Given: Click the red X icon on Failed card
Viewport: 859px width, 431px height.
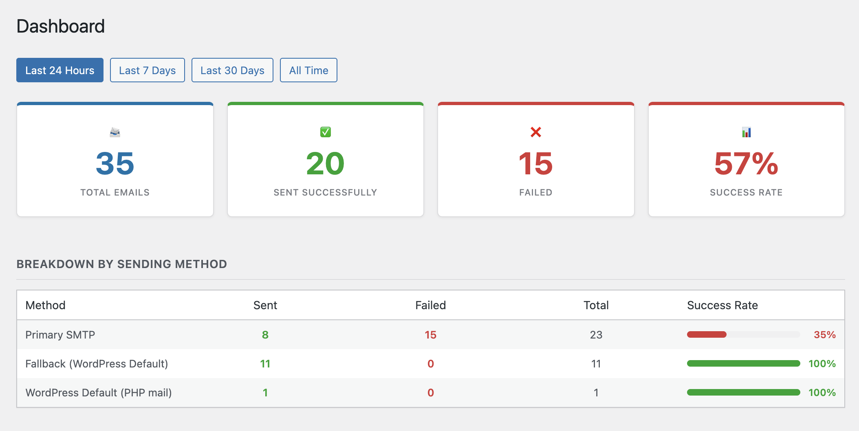Looking at the screenshot, I should 535,132.
